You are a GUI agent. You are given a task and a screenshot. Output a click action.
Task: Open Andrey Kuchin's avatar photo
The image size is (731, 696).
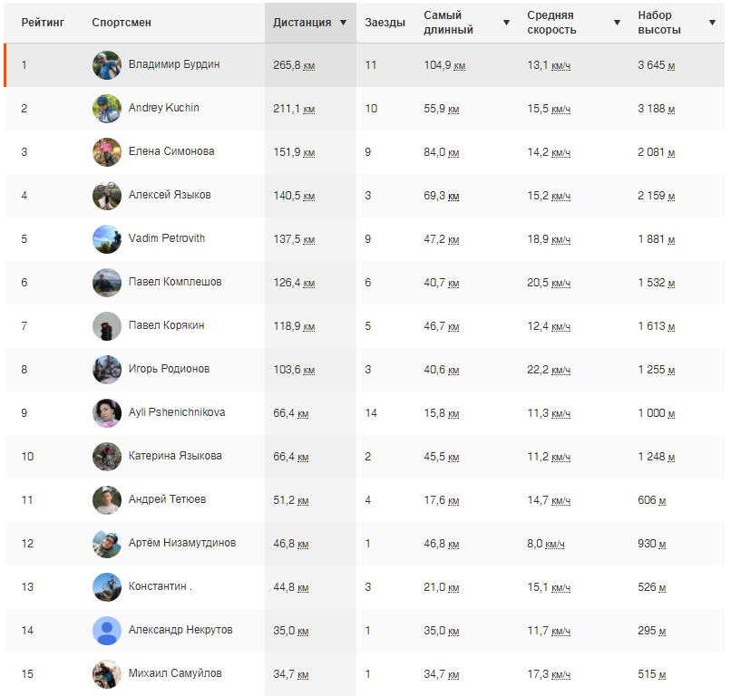click(107, 109)
